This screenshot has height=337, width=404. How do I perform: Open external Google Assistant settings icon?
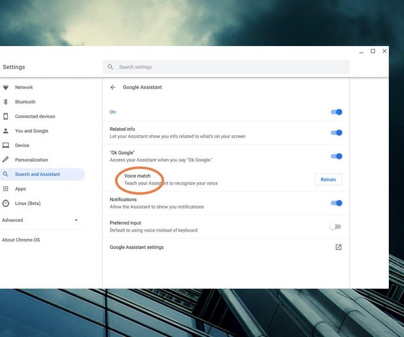338,247
